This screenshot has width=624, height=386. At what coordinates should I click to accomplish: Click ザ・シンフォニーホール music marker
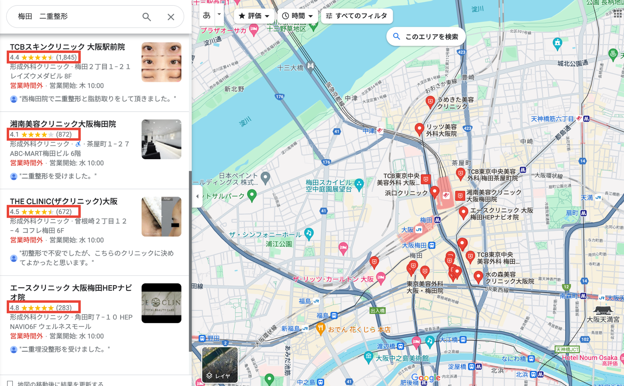point(309,233)
